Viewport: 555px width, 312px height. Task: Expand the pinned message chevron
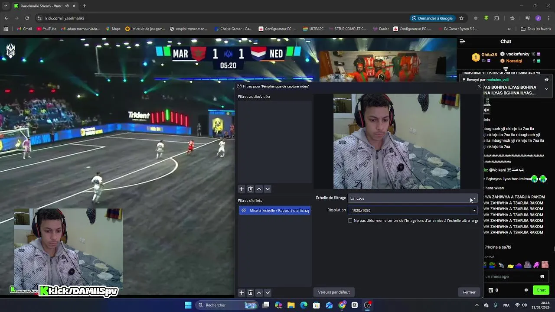[546, 89]
